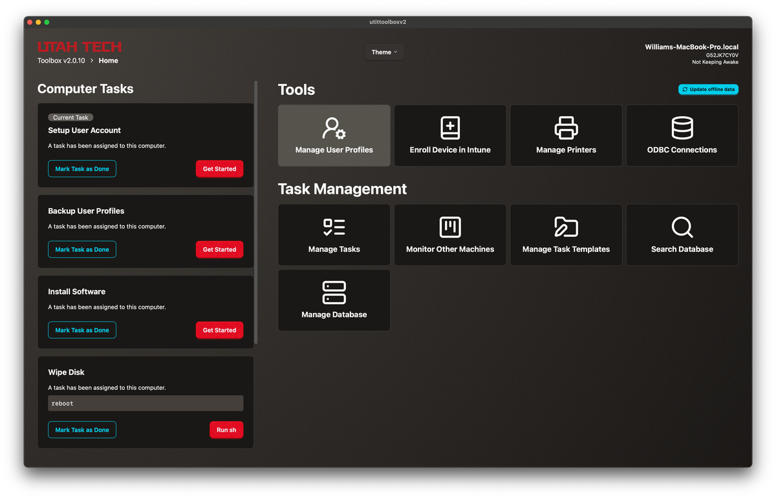The image size is (776, 499).
Task: Select Enroll Device in Intune
Action: point(449,136)
